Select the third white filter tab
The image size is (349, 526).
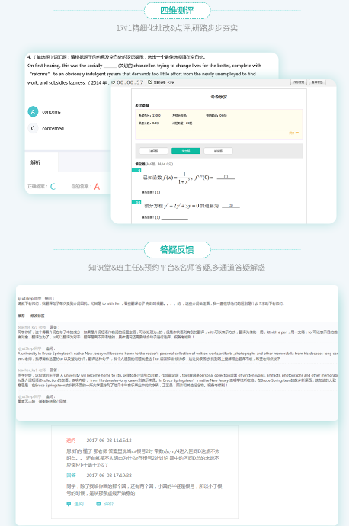(x=218, y=151)
